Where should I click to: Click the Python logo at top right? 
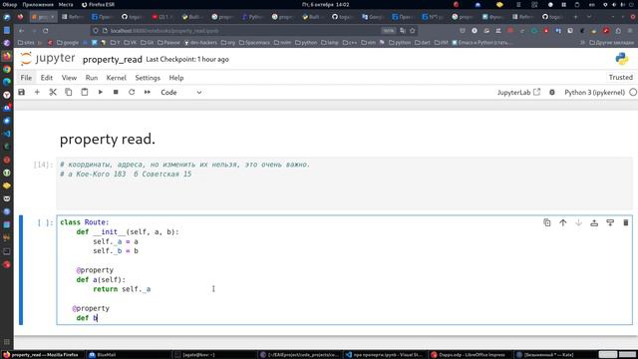click(x=622, y=59)
